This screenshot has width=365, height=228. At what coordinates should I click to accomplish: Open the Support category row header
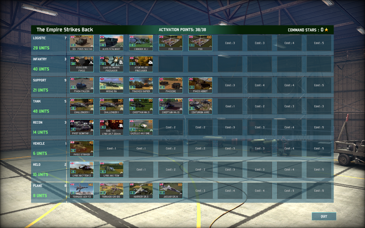49,85
